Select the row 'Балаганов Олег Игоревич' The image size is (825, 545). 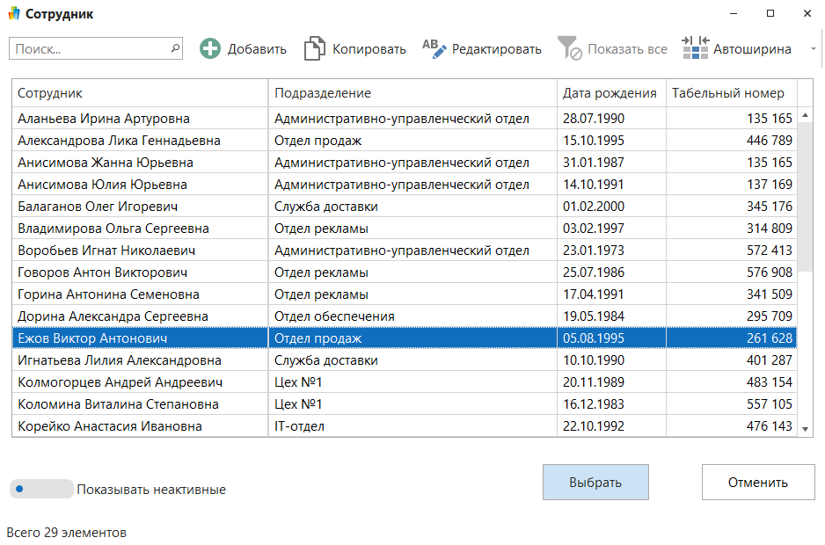tap(139, 207)
